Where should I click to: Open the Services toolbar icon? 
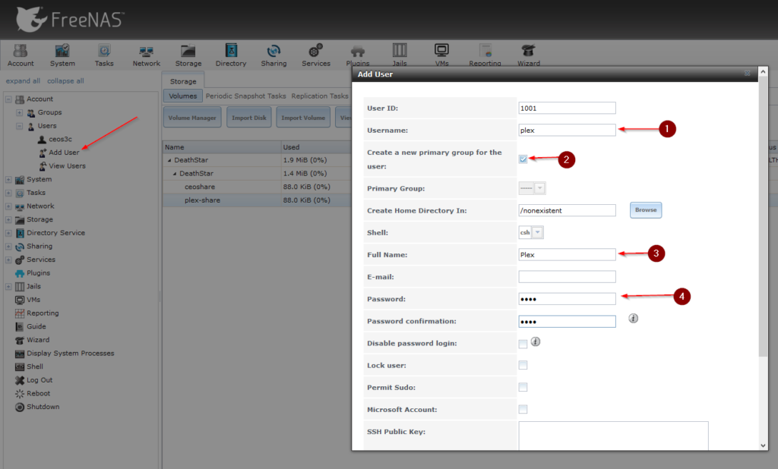[x=315, y=55]
